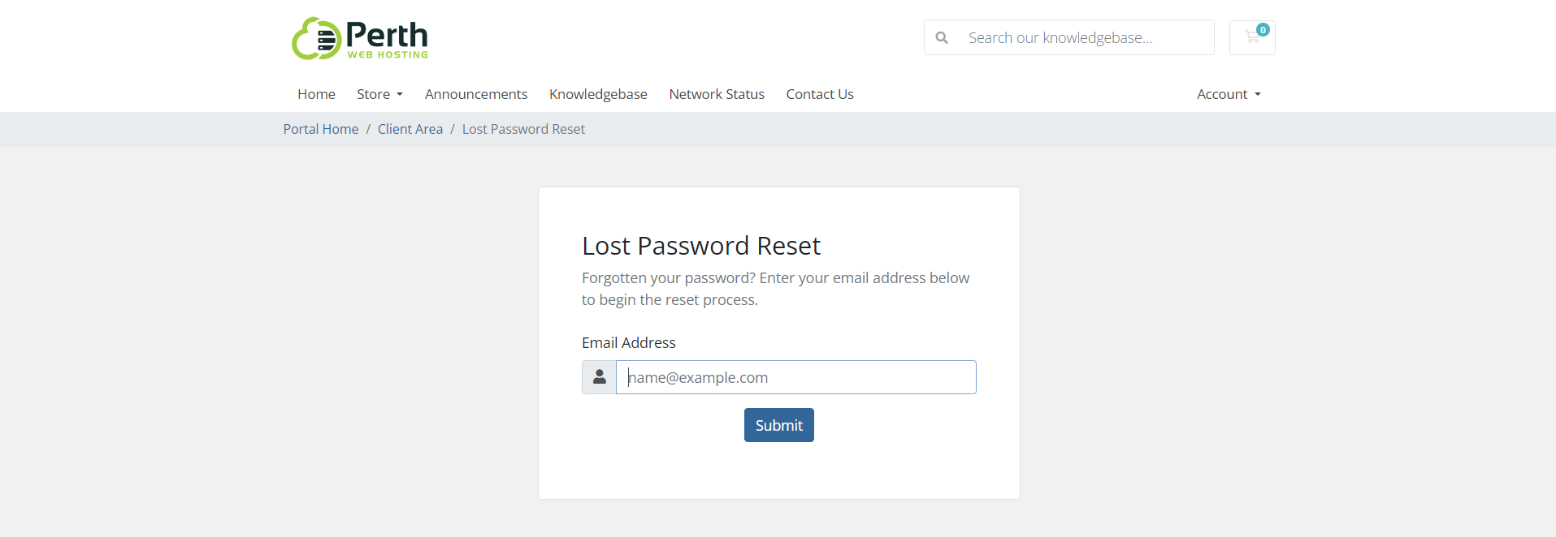1556x537 pixels.
Task: Click the search magnifier icon
Action: pyautogui.click(x=942, y=37)
